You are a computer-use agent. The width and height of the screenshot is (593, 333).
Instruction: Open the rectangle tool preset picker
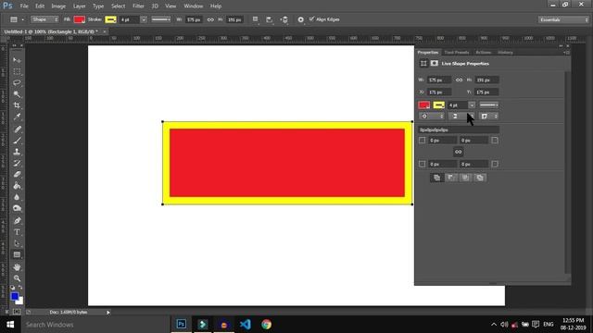click(17, 19)
